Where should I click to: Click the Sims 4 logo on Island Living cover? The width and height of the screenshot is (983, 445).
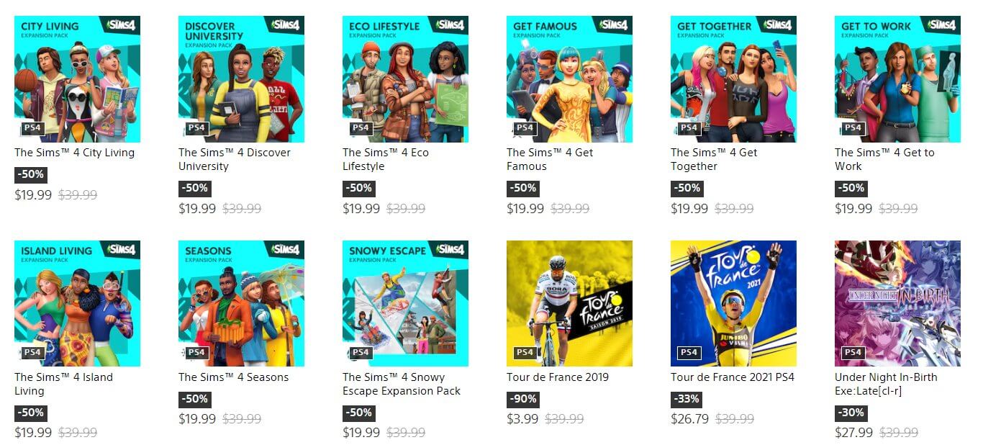click(x=122, y=249)
